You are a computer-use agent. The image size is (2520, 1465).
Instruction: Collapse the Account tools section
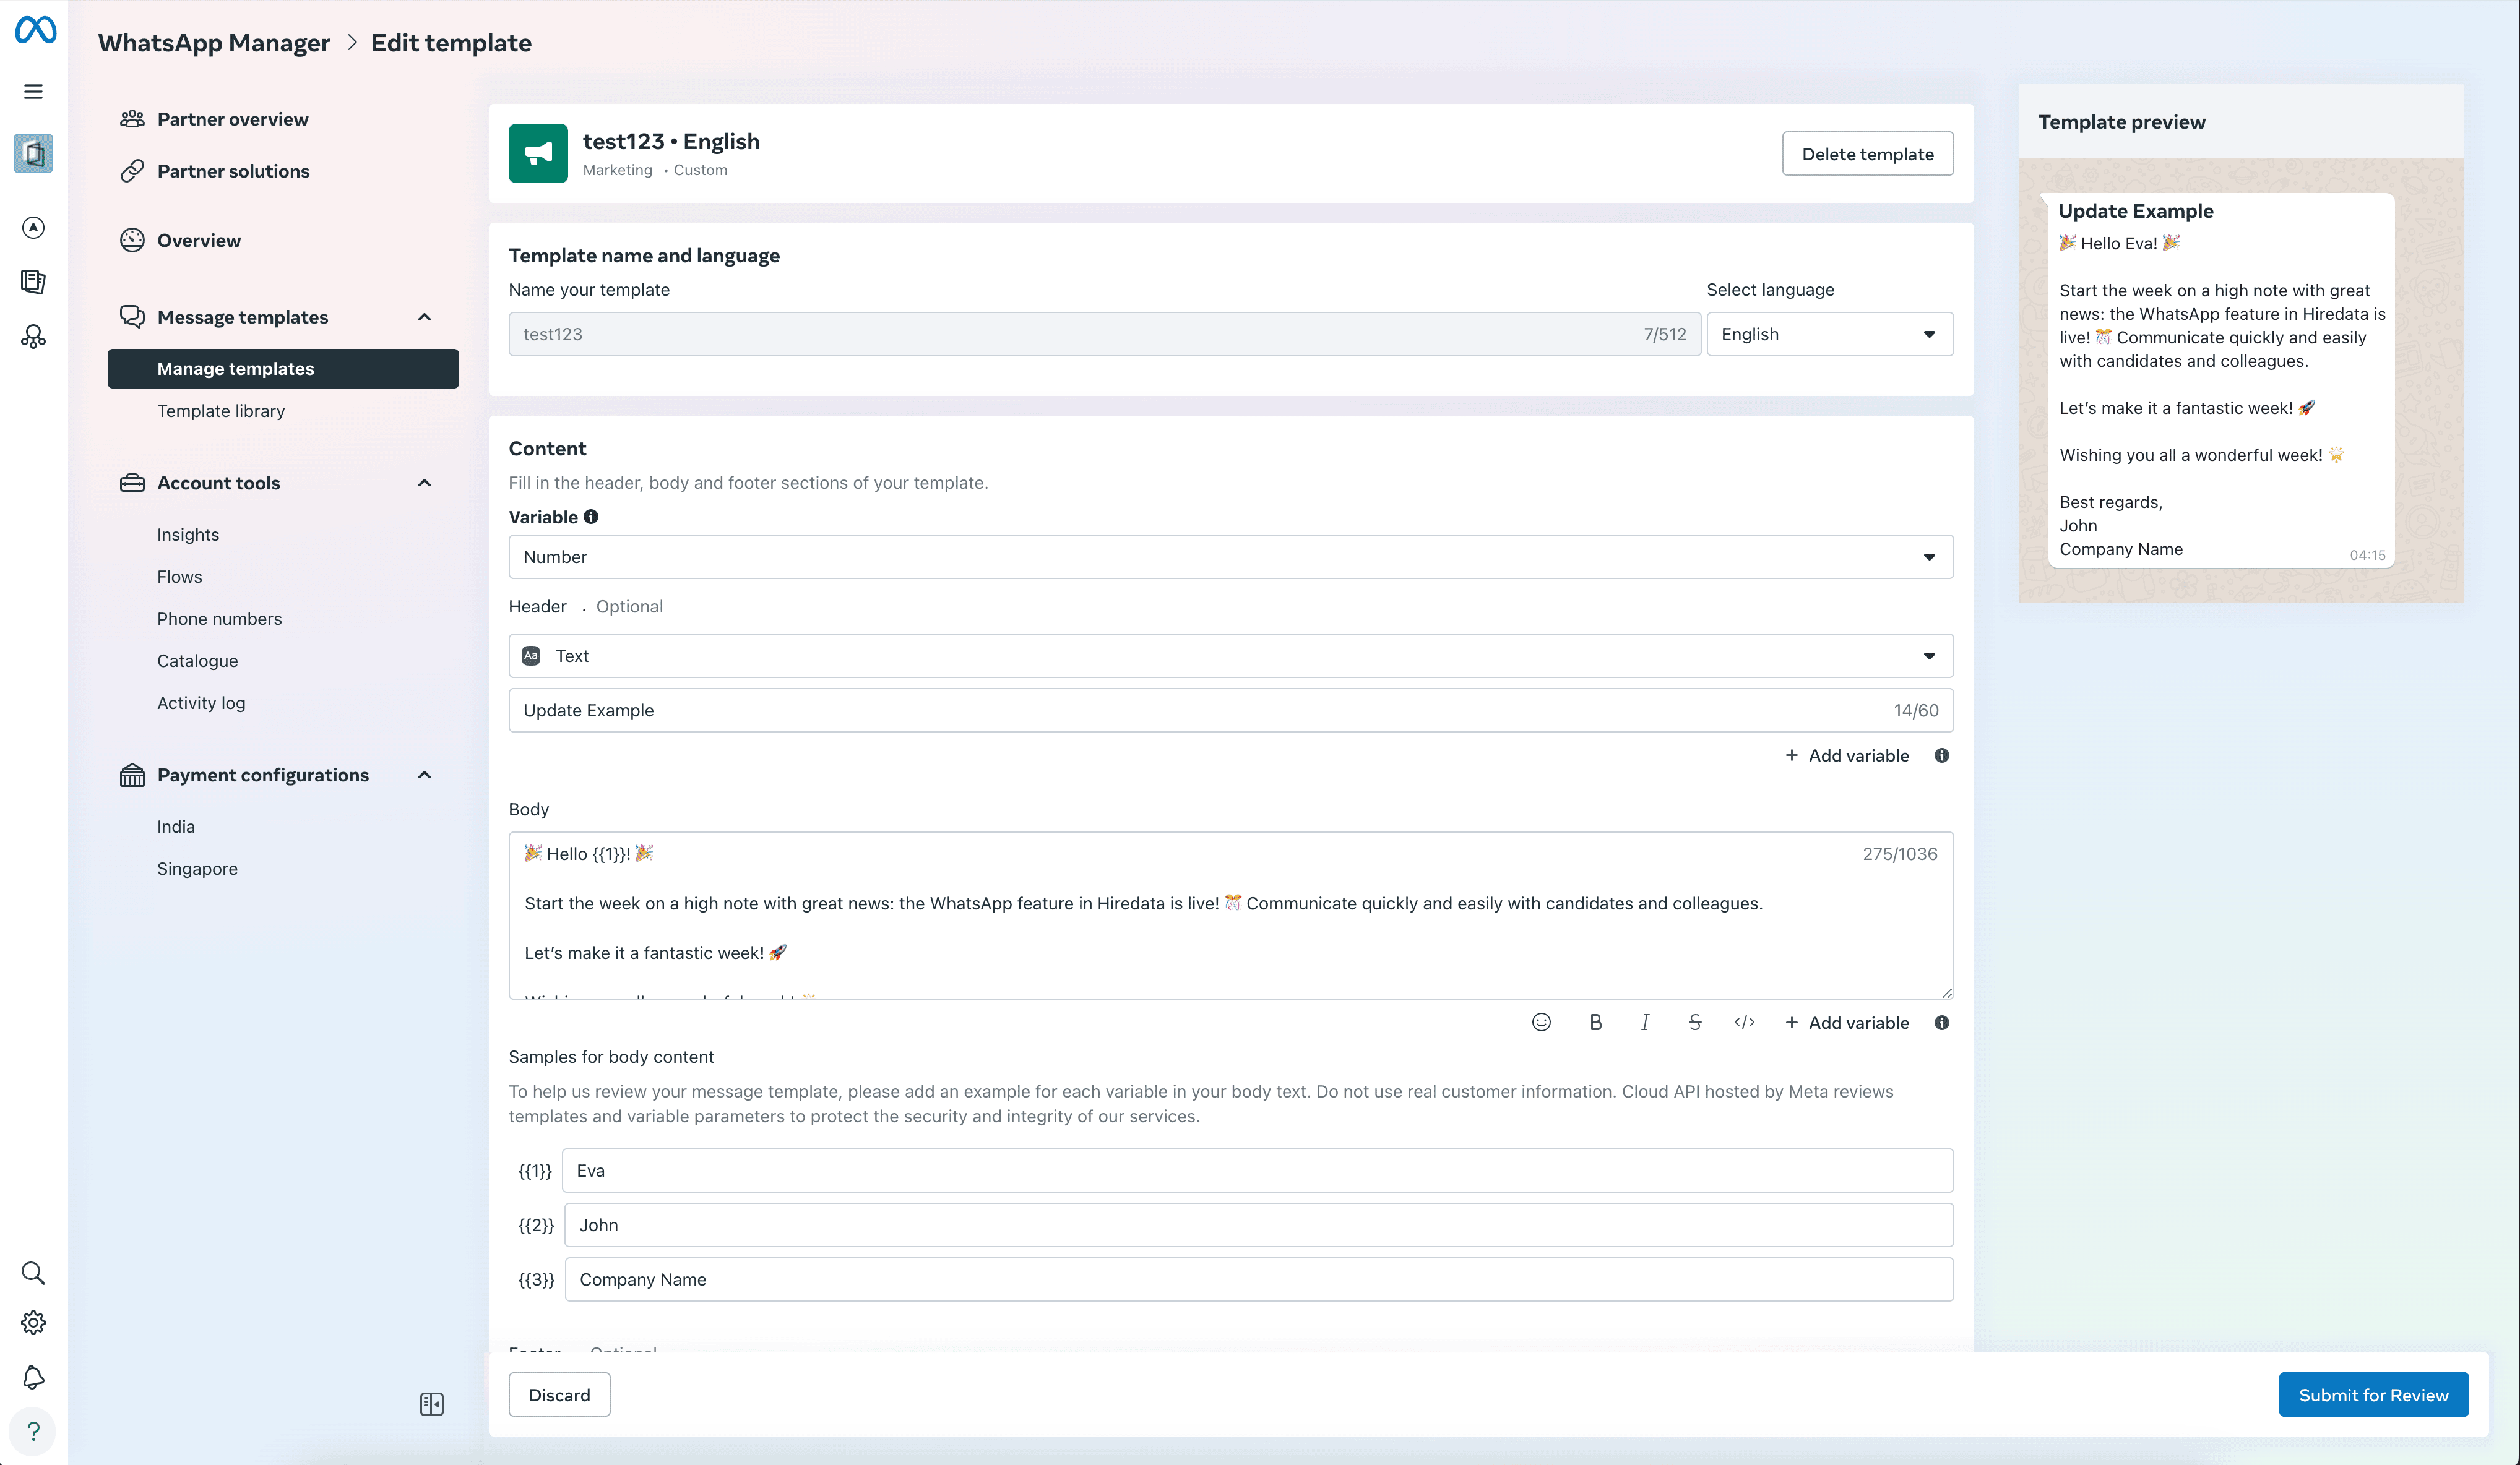[424, 483]
